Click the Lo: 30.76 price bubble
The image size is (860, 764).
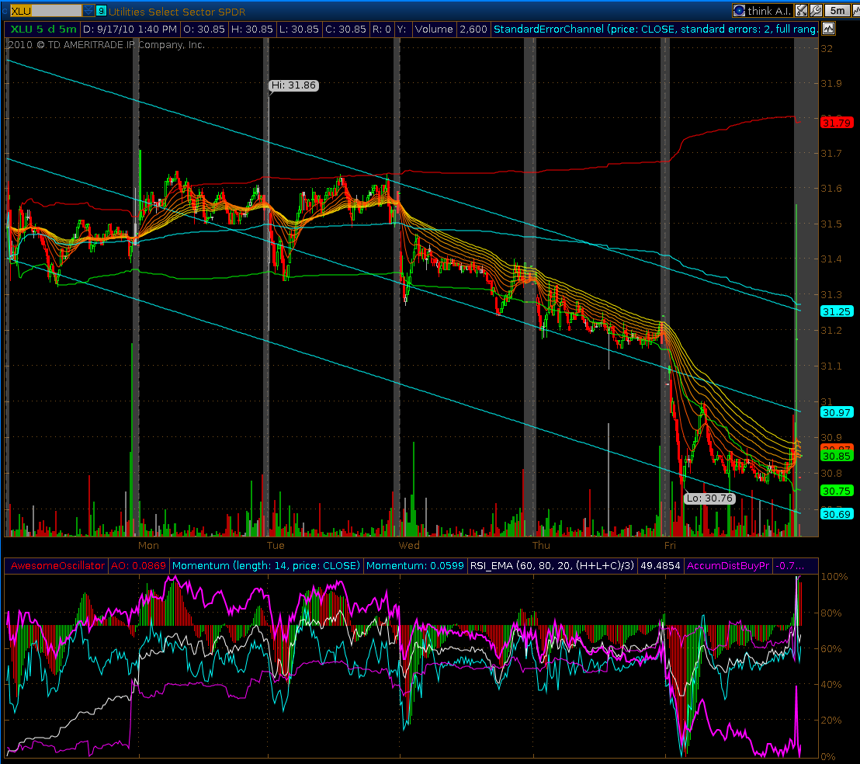[709, 498]
